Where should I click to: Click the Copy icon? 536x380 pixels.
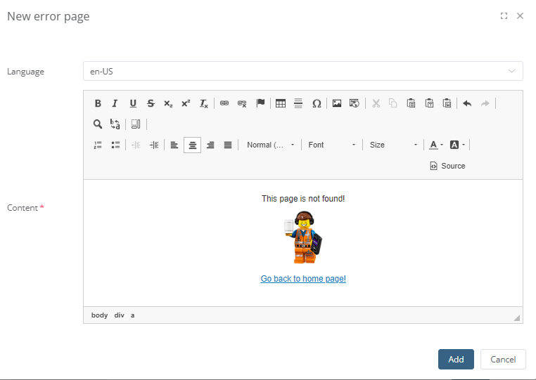point(393,103)
